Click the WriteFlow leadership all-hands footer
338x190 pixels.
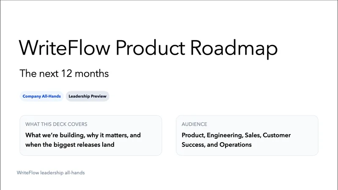click(x=51, y=173)
